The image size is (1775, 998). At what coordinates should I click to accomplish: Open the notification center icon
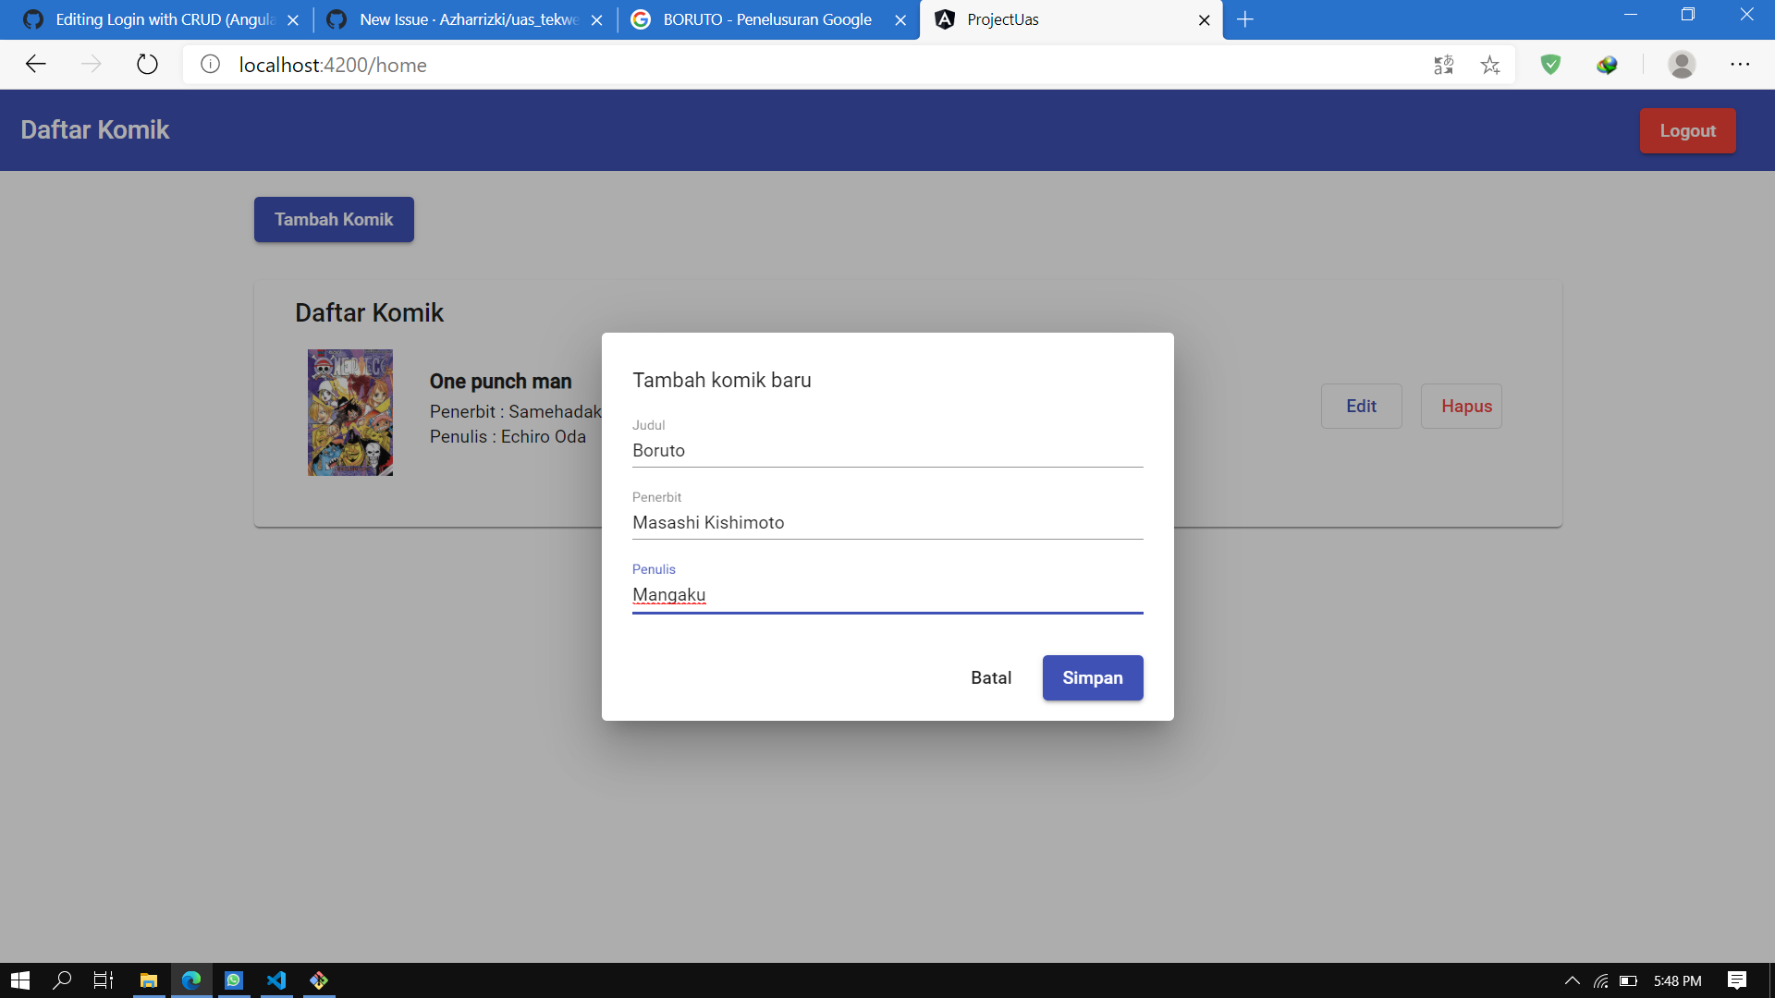point(1737,980)
